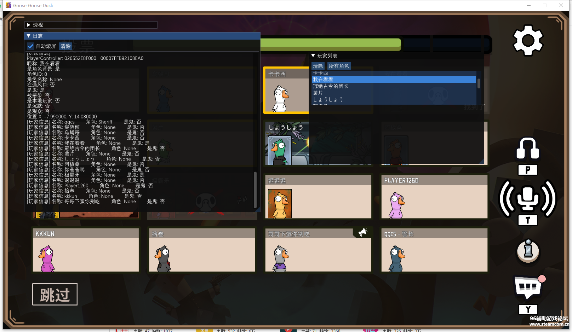This screenshot has width=572, height=332.
Task: Click log line for 你爸爸鸭
Action: coord(88,170)
